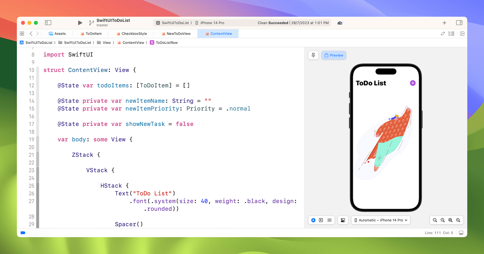Click the Line 111 Col 5 indicator

[439, 233]
